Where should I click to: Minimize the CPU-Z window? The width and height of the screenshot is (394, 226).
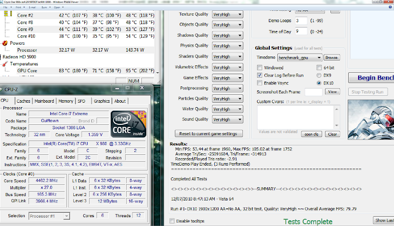pyautogui.click(x=117, y=88)
